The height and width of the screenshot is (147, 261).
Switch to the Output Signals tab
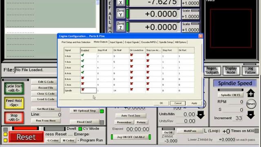132,42
